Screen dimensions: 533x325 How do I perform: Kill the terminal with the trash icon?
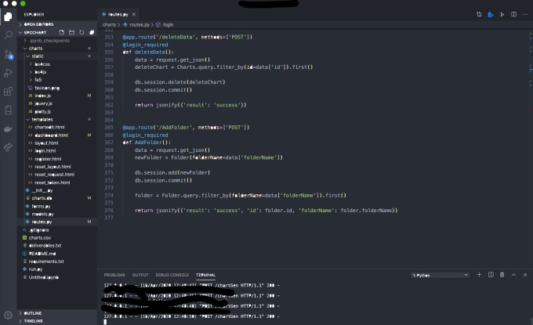click(502, 275)
